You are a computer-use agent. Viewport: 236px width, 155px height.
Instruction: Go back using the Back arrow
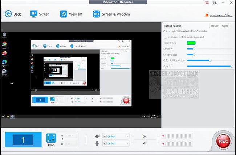[x=12, y=14]
